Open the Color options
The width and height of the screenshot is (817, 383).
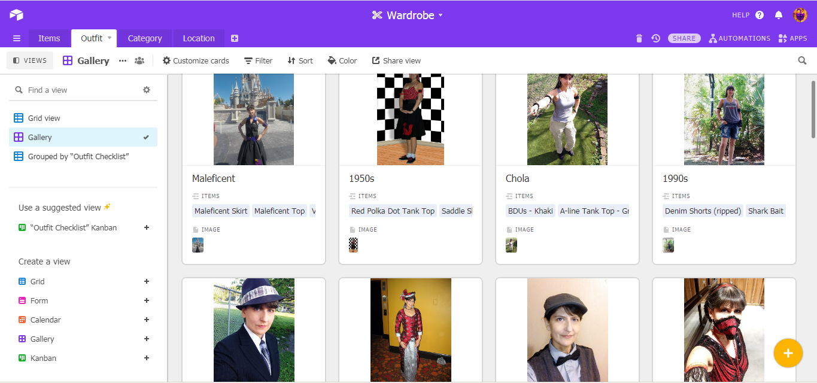(342, 60)
